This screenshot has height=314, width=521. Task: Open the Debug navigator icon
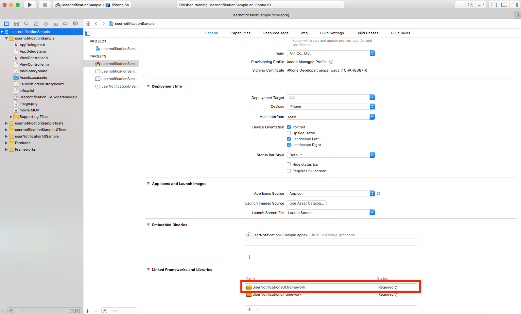point(56,24)
